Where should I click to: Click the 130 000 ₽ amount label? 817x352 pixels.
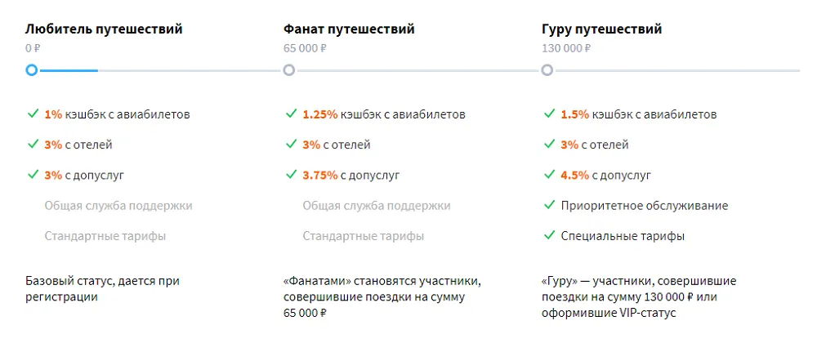[566, 48]
